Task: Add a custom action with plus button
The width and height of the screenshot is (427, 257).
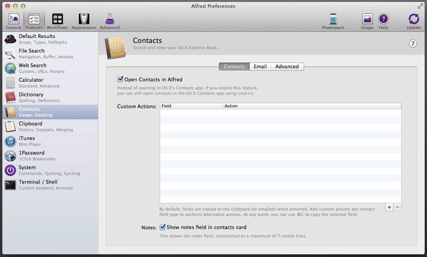Action: click(x=389, y=207)
